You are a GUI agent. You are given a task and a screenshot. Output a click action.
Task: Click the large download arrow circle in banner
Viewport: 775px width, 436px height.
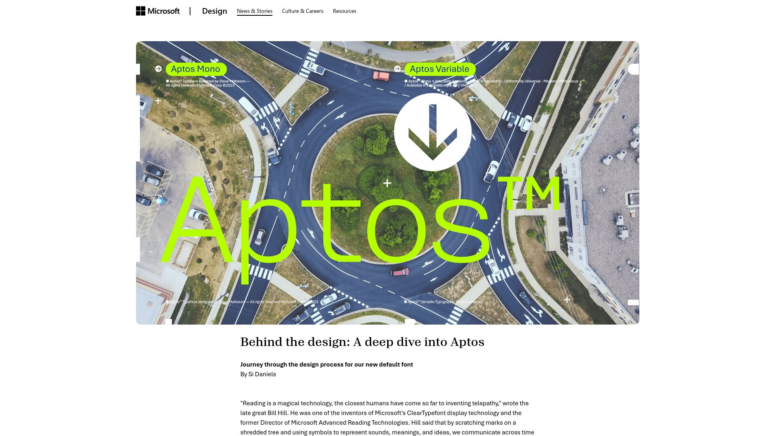[x=433, y=132]
